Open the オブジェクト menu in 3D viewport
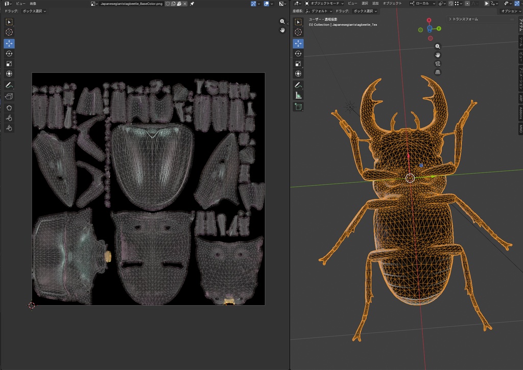523x370 pixels. (x=392, y=4)
